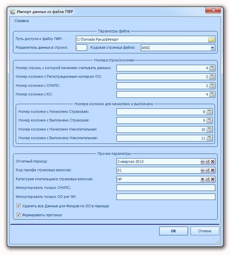Screen dimensions: 230x255
Task: Click Импортировать только ОО рег № field
Action: (x=166, y=197)
